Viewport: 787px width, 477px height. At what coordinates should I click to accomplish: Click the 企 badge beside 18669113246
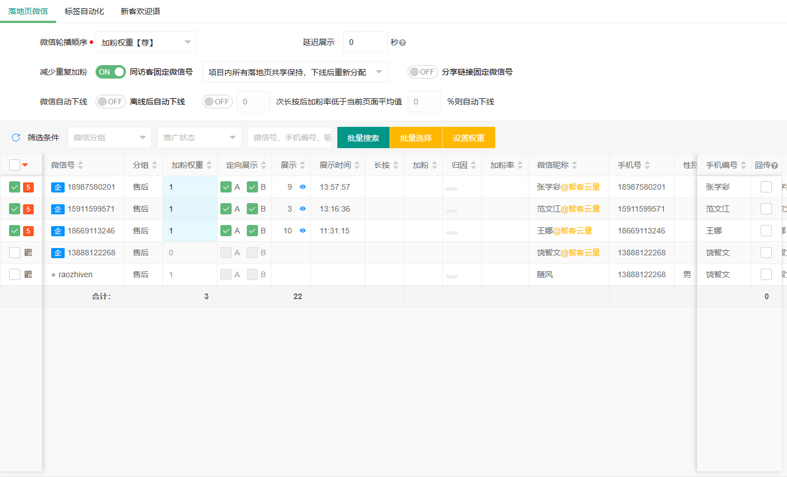tap(58, 231)
